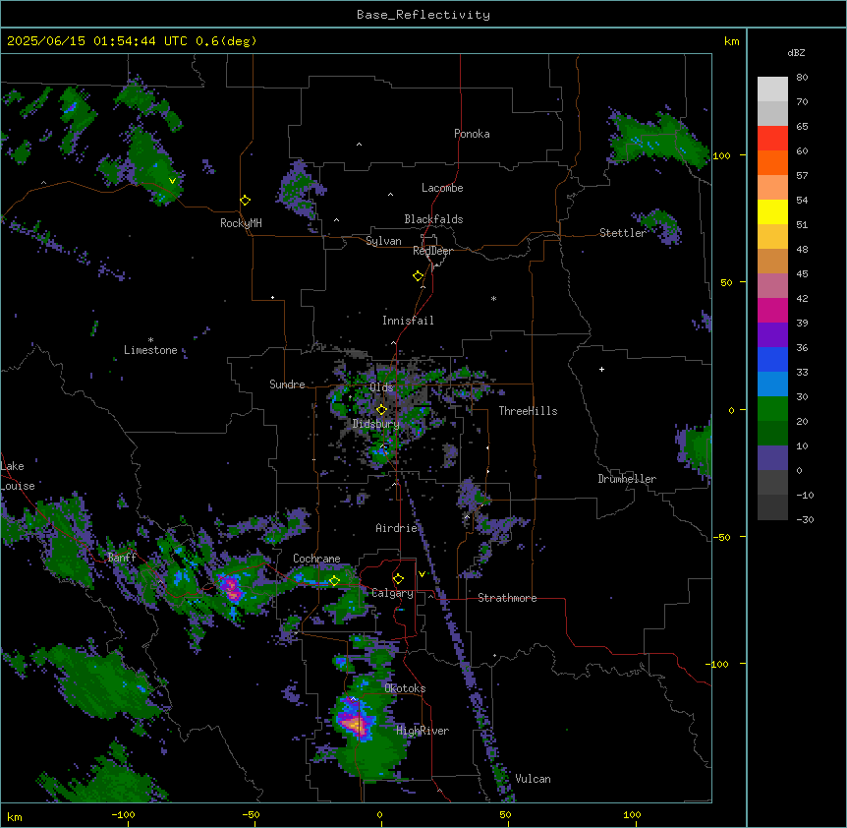Screen dimensions: 847x828
Task: Click the ThreeHills city label
Action: coord(528,411)
